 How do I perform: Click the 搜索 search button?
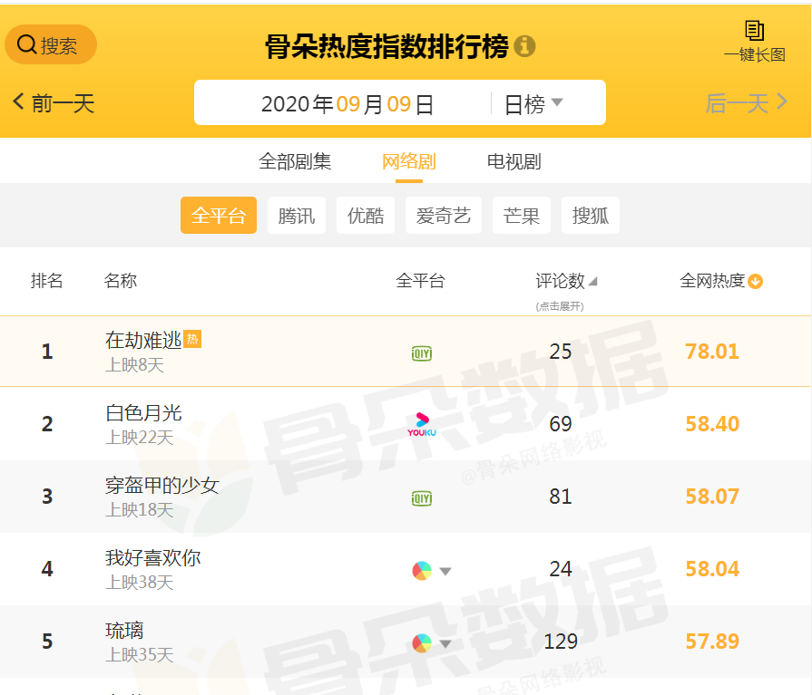(51, 44)
